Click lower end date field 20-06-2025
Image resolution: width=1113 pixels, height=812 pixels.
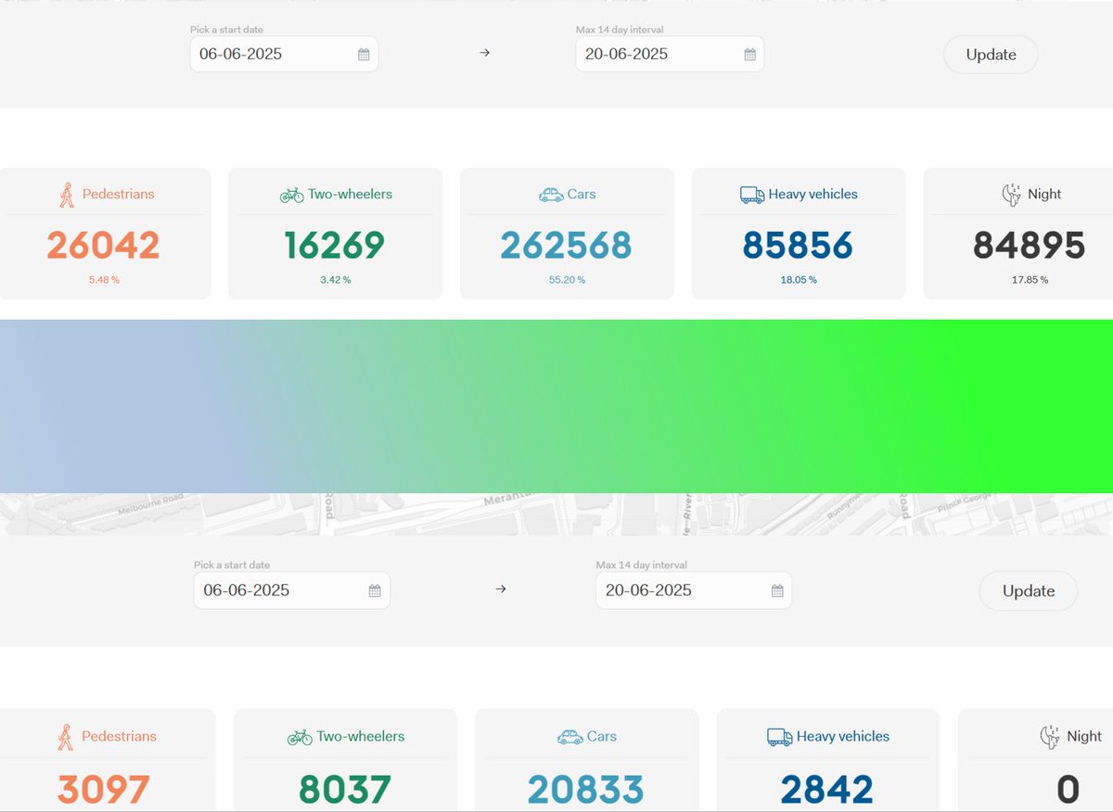click(x=694, y=590)
